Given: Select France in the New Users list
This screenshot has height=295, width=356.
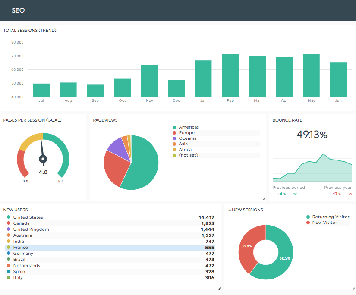Looking at the screenshot, I should pyautogui.click(x=20, y=247).
